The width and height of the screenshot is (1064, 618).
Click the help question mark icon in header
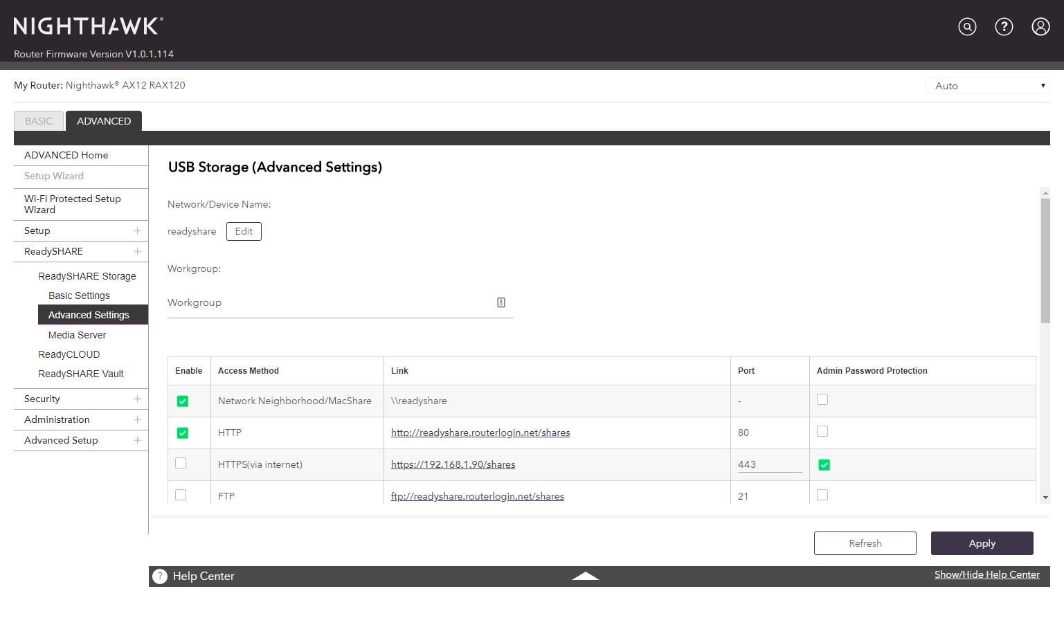1004,27
